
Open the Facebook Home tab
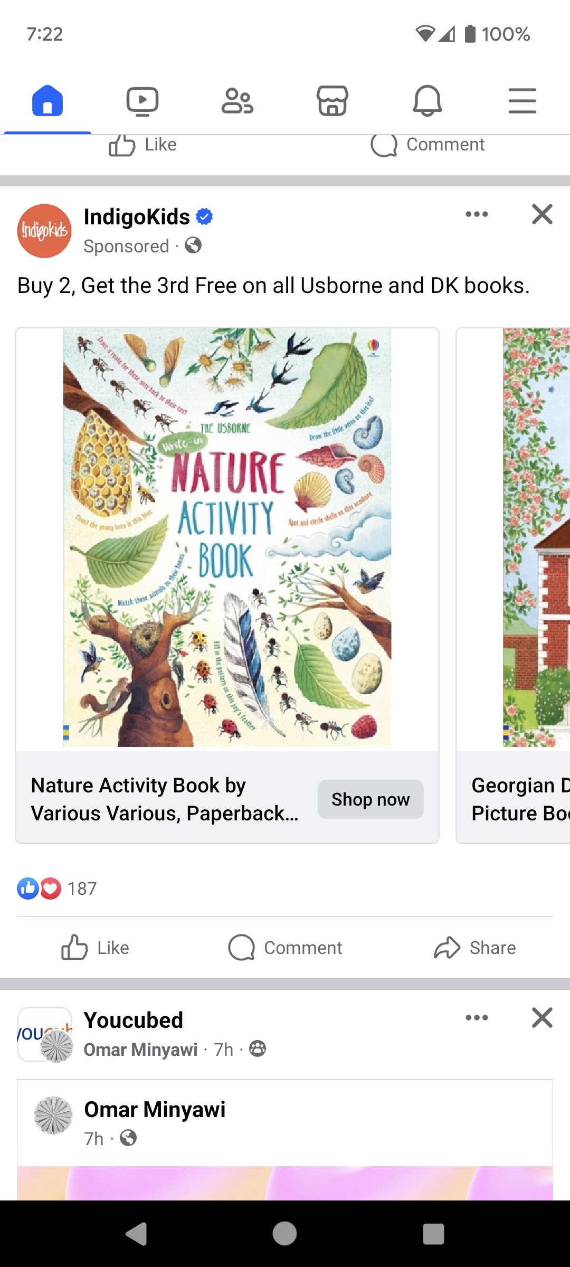(47, 100)
